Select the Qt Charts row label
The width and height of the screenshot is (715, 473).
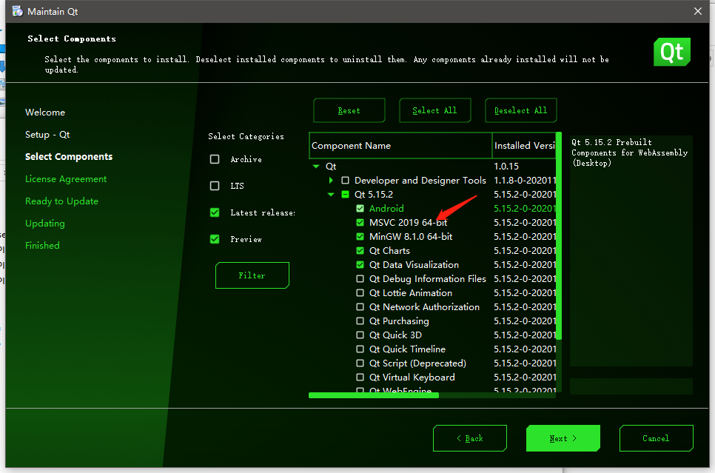coord(389,251)
